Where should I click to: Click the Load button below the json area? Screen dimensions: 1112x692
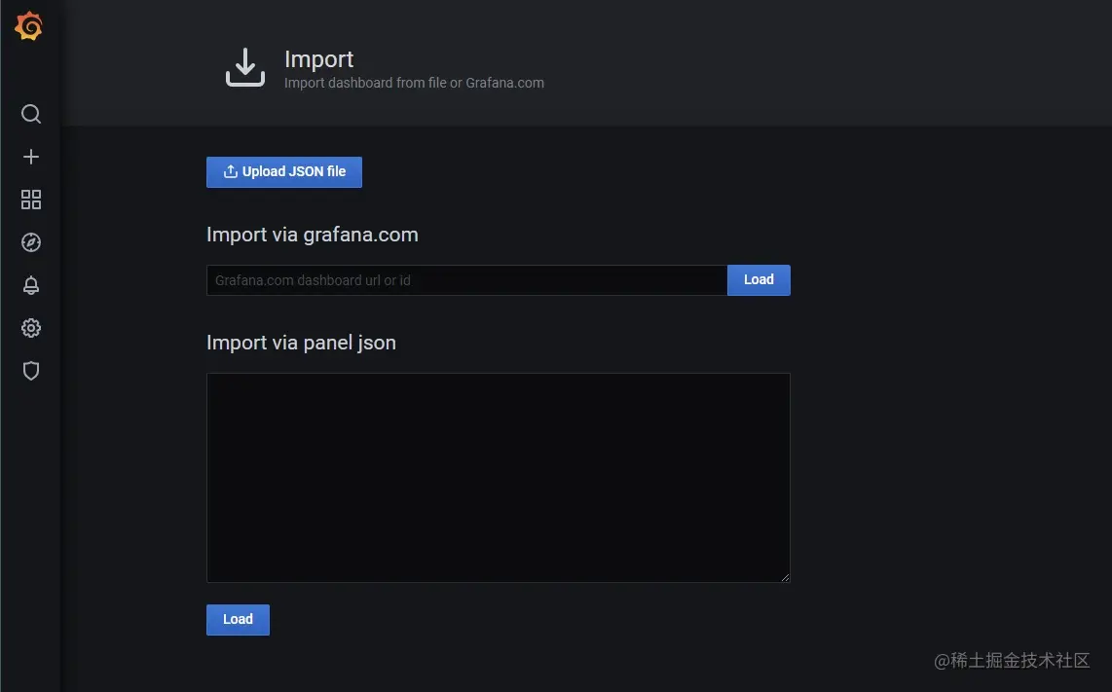click(x=238, y=620)
